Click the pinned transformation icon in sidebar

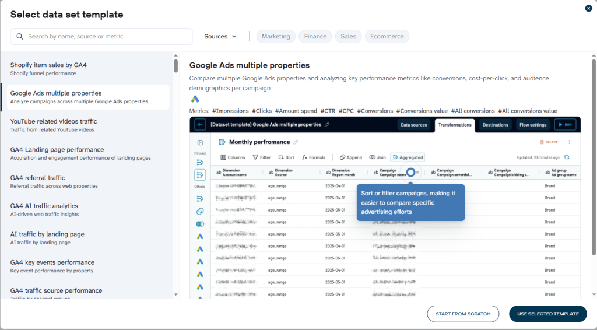click(x=200, y=163)
